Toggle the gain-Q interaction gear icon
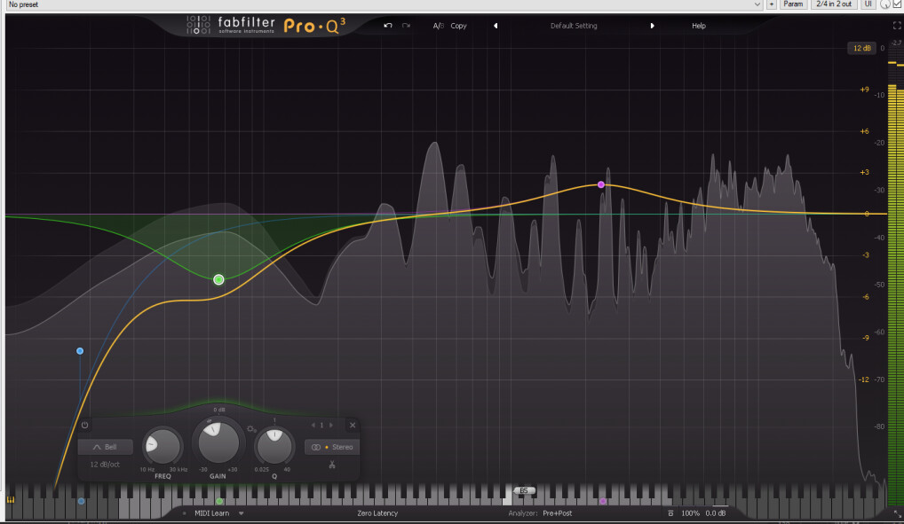 pos(251,429)
